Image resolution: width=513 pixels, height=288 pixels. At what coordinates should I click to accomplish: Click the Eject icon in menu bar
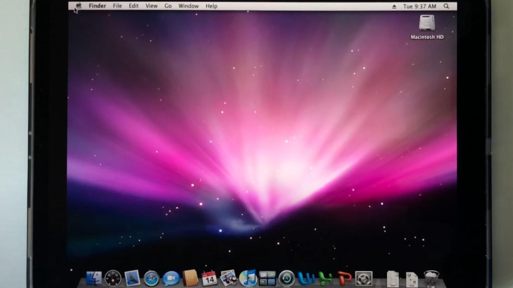[394, 6]
